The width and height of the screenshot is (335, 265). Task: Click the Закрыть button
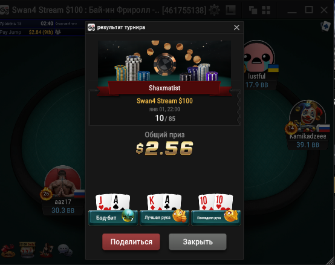(198, 241)
